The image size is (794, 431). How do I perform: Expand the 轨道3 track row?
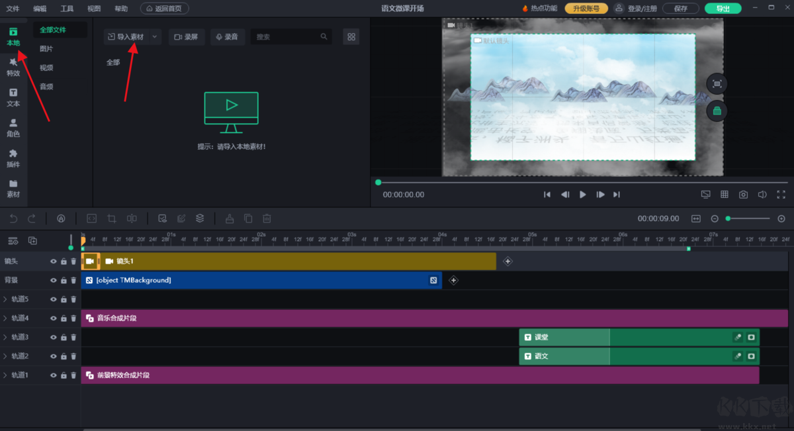5,338
